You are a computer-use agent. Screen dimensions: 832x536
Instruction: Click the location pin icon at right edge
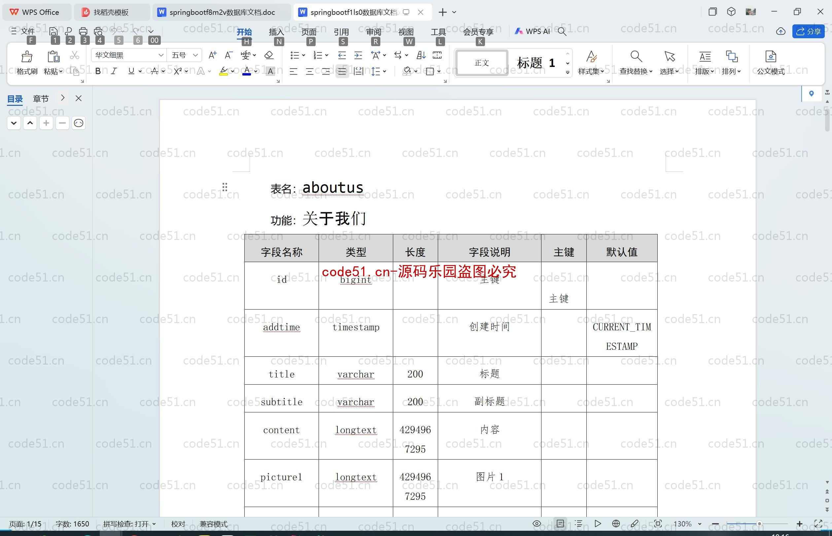811,93
